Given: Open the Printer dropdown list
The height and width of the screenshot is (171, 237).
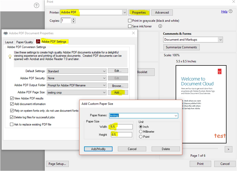Looking at the screenshot, I should pos(125,12).
